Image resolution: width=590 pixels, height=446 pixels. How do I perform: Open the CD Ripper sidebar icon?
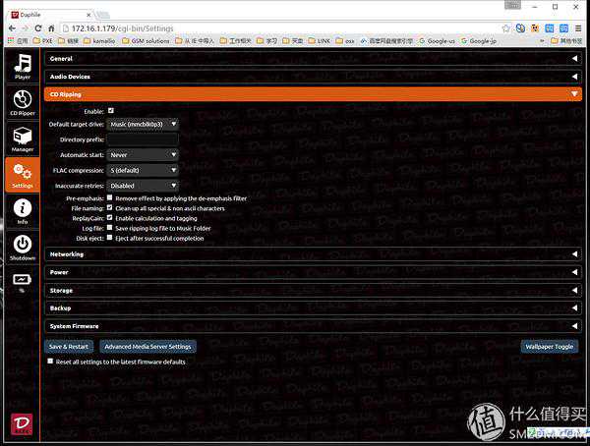pos(22,102)
